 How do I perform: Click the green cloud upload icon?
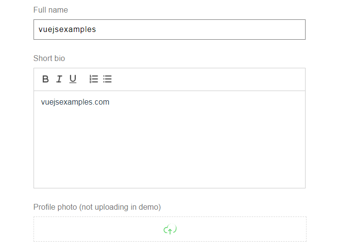(x=170, y=230)
